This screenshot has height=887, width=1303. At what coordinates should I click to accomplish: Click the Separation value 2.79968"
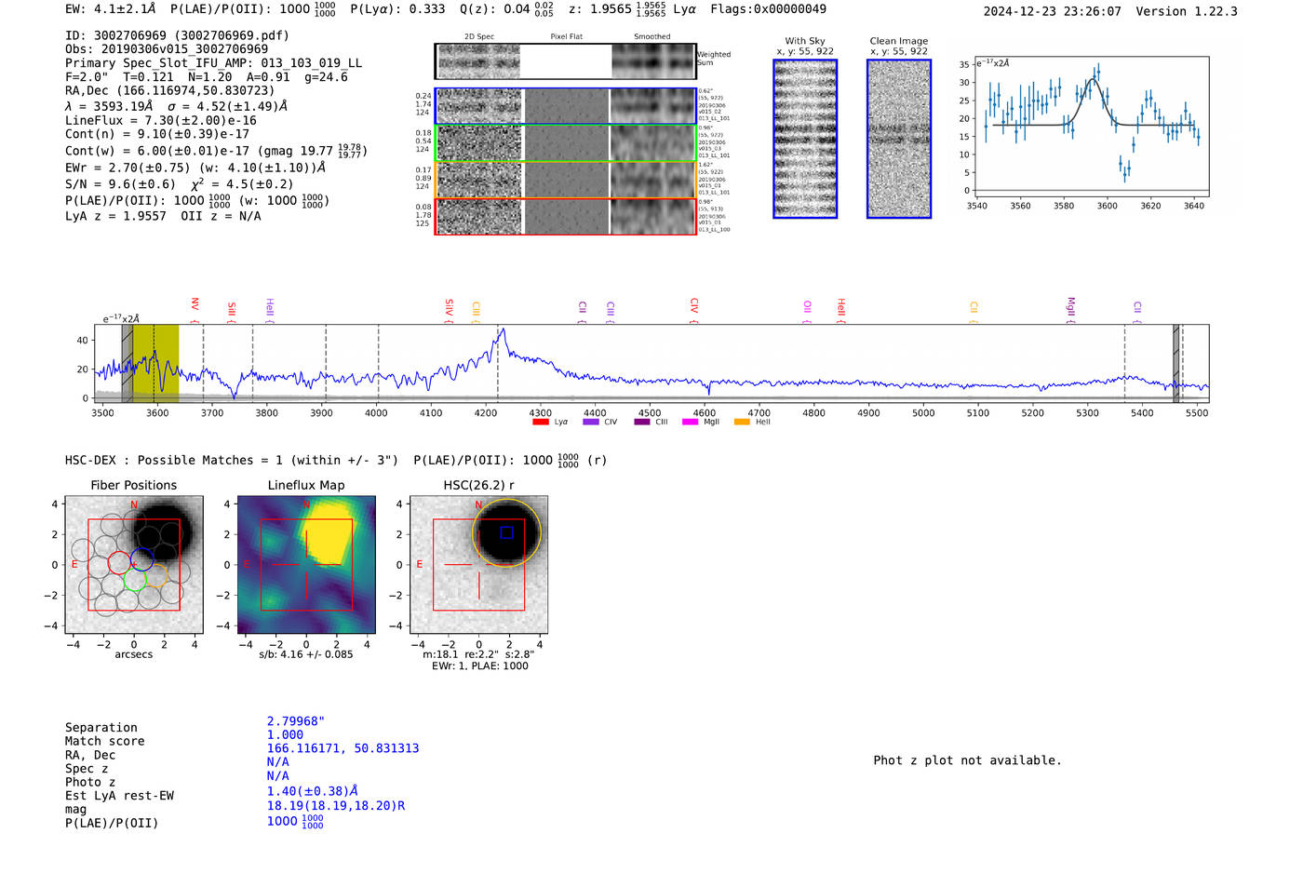[x=296, y=721]
